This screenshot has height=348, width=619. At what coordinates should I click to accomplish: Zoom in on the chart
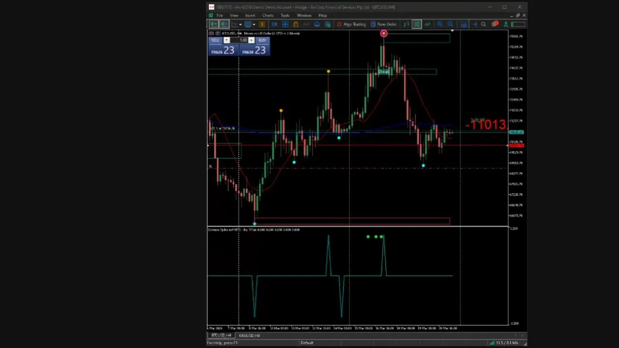440,24
